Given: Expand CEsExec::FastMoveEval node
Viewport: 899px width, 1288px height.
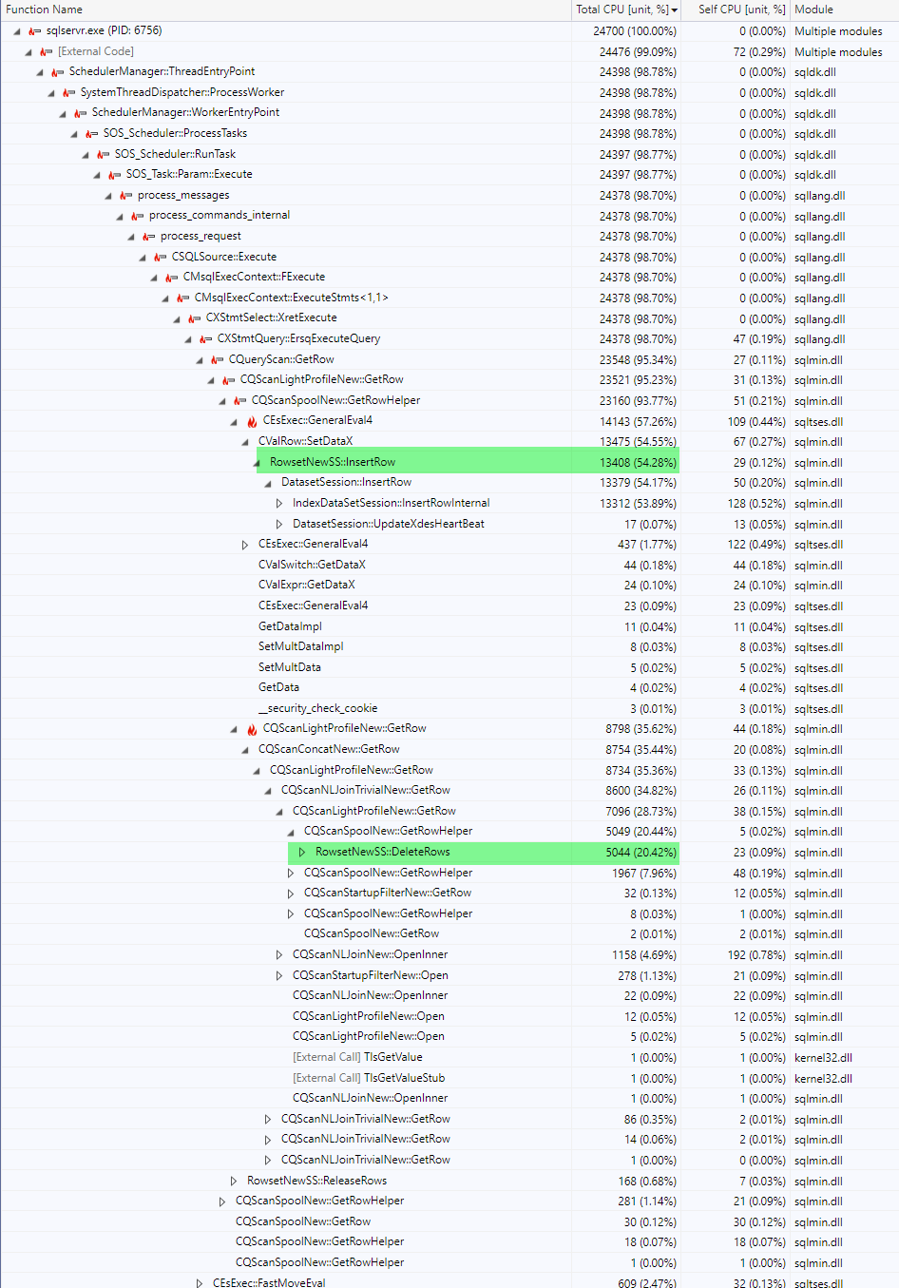Looking at the screenshot, I should coord(200,1283).
